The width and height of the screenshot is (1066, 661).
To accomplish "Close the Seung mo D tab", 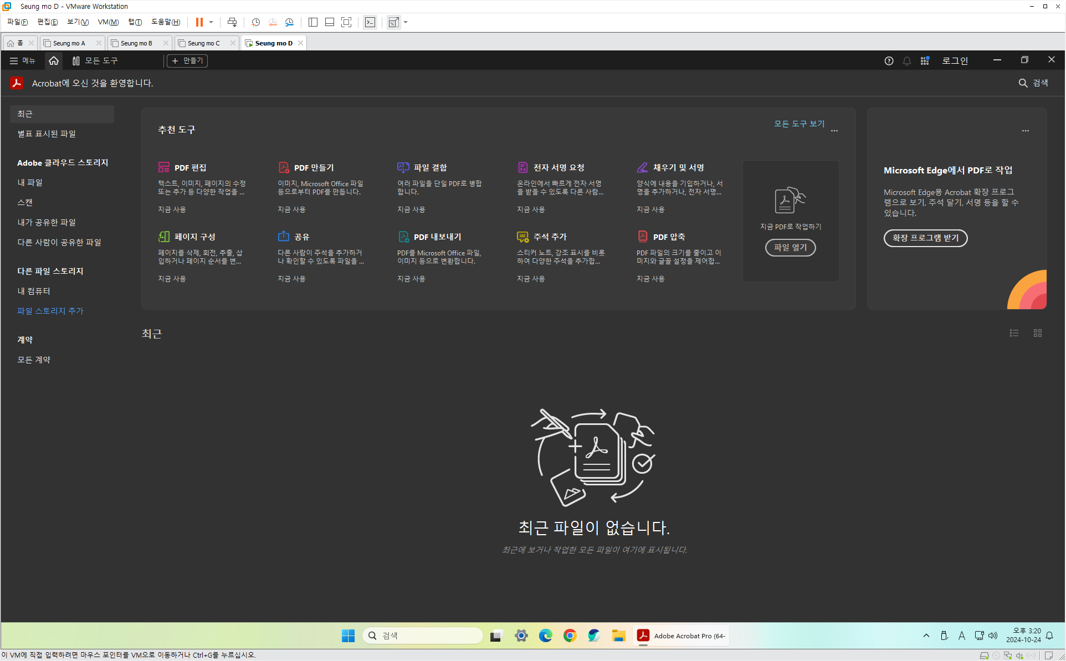I will click(x=300, y=43).
